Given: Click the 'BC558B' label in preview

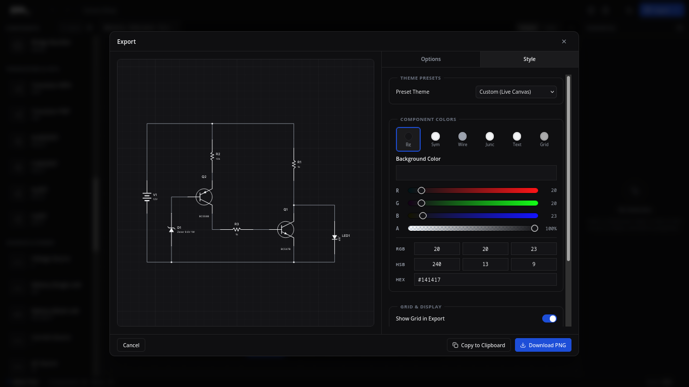Looking at the screenshot, I should point(204,216).
